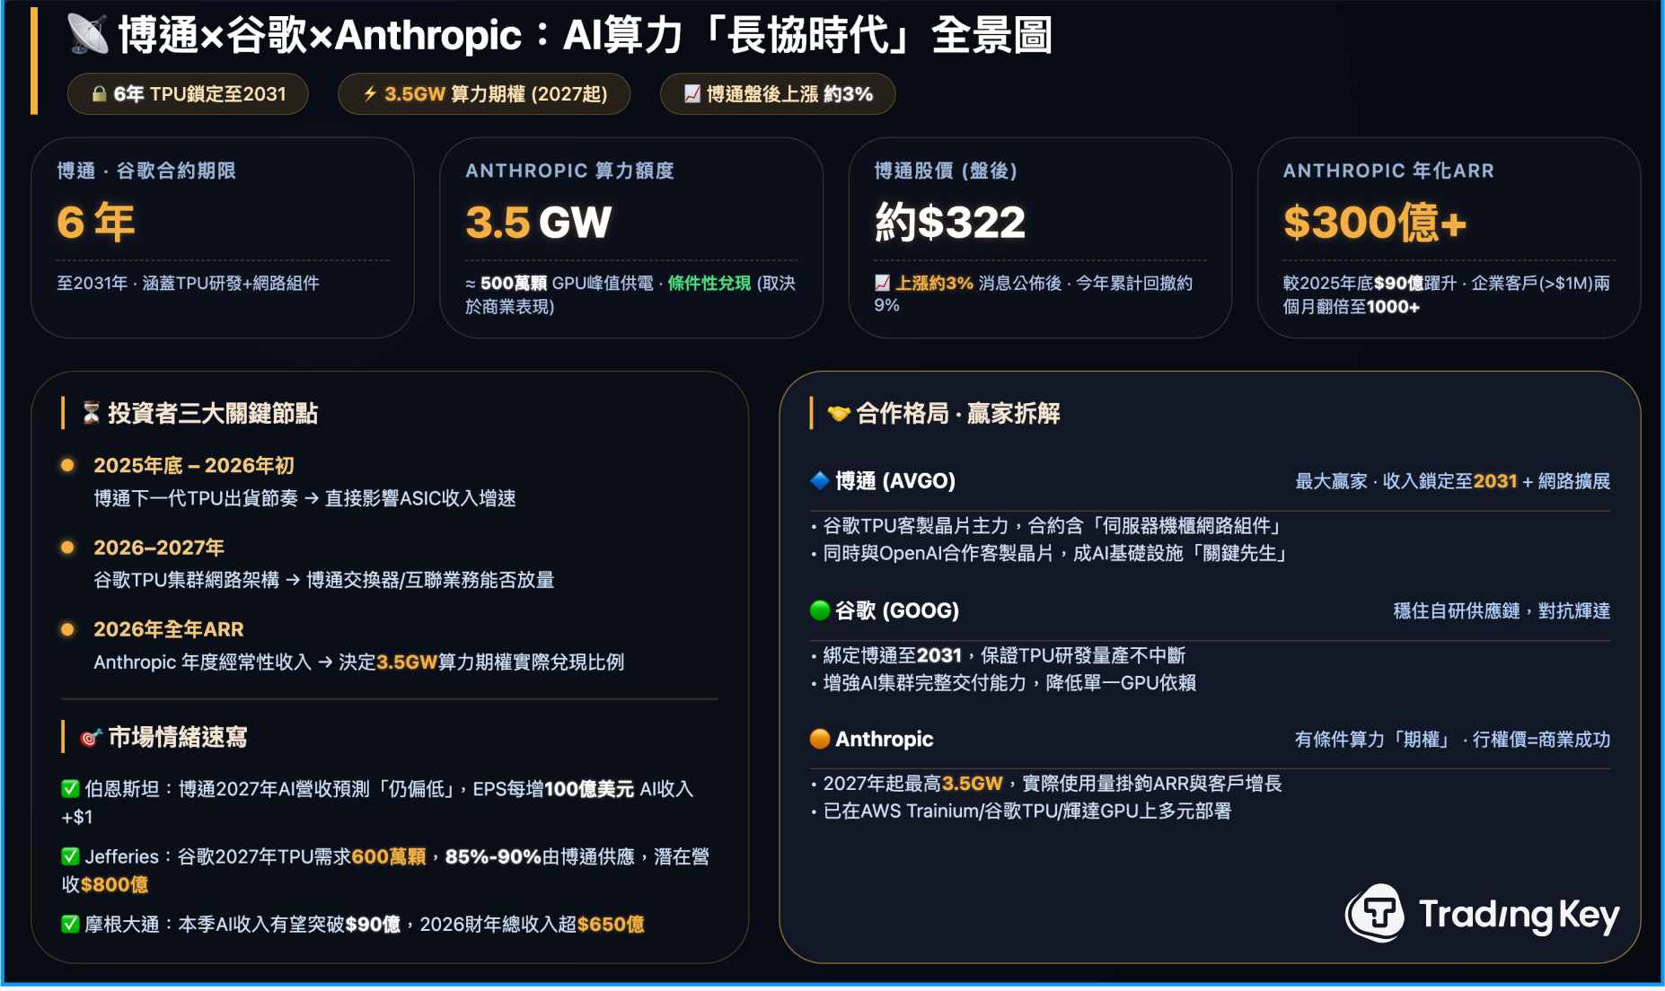Click the blue diamond icon beside 博通 (AVGO)
This screenshot has height=991, width=1665.
[x=820, y=481]
